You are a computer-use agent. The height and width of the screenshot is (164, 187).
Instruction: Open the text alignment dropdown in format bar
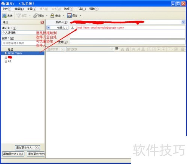[170, 49]
